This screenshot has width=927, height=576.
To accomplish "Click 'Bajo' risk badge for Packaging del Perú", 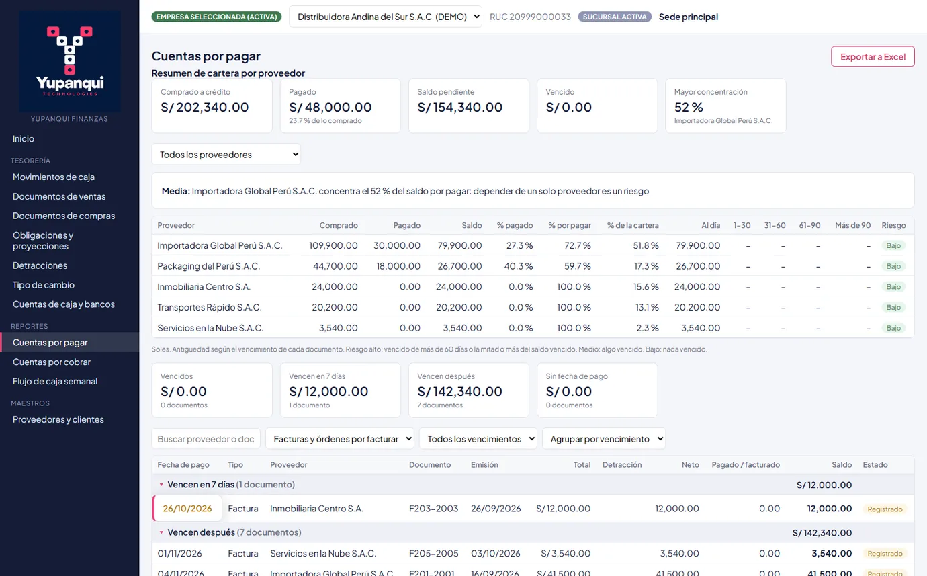I will 893,266.
